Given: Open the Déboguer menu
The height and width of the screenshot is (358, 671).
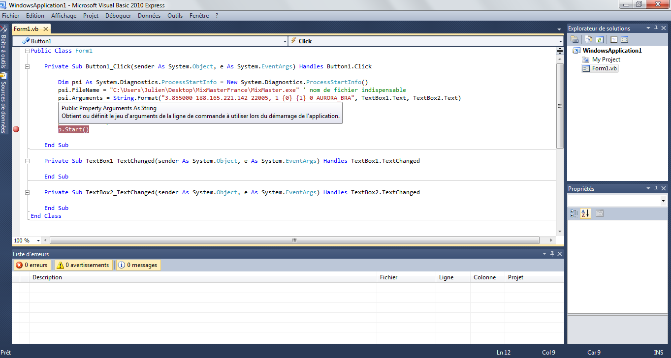Looking at the screenshot, I should pyautogui.click(x=118, y=16).
